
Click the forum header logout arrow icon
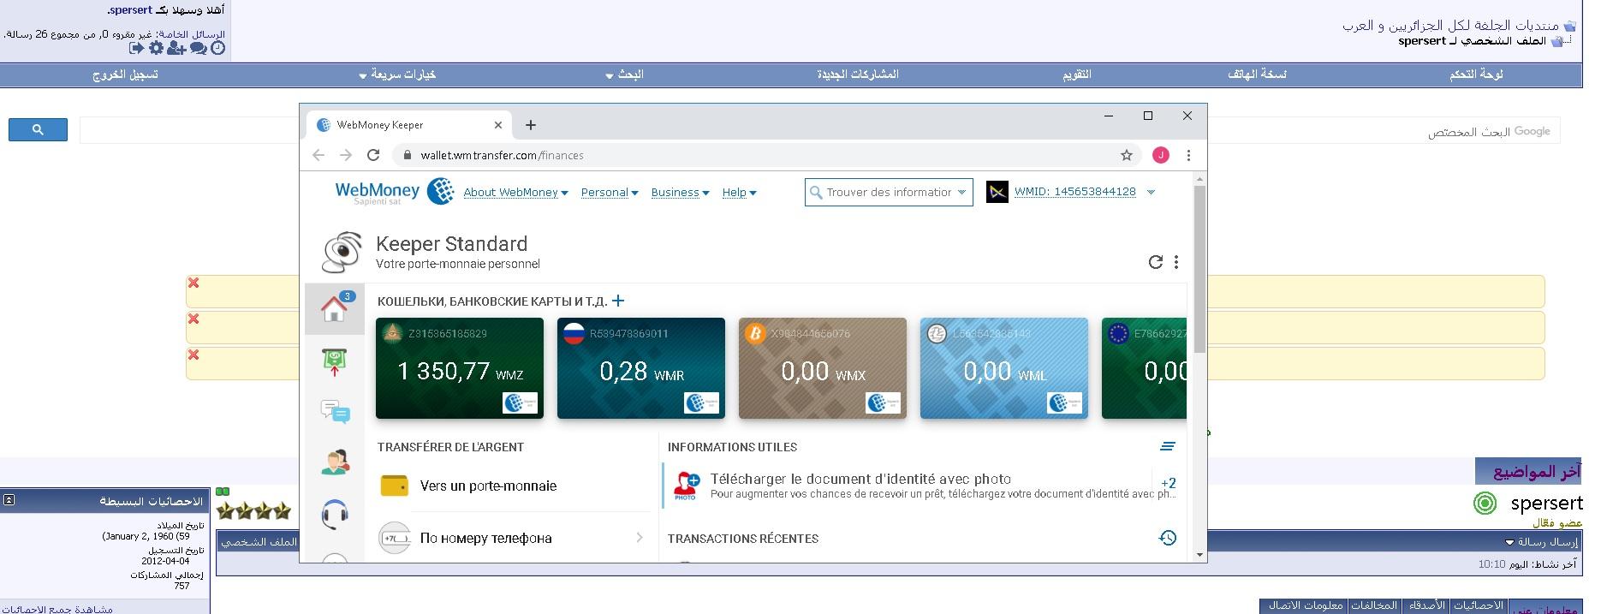pyautogui.click(x=136, y=48)
